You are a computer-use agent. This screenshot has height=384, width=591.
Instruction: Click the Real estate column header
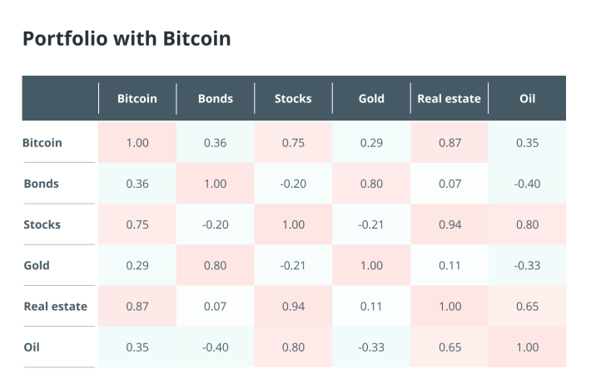click(x=449, y=99)
